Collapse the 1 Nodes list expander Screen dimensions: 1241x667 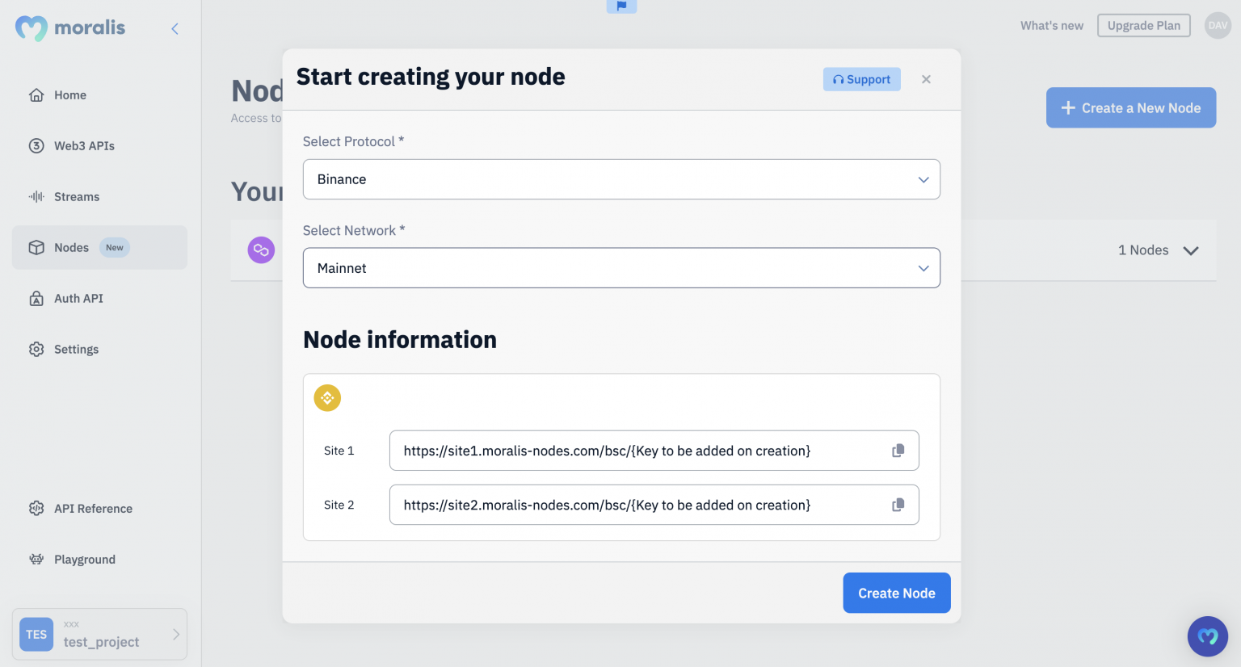click(1191, 250)
